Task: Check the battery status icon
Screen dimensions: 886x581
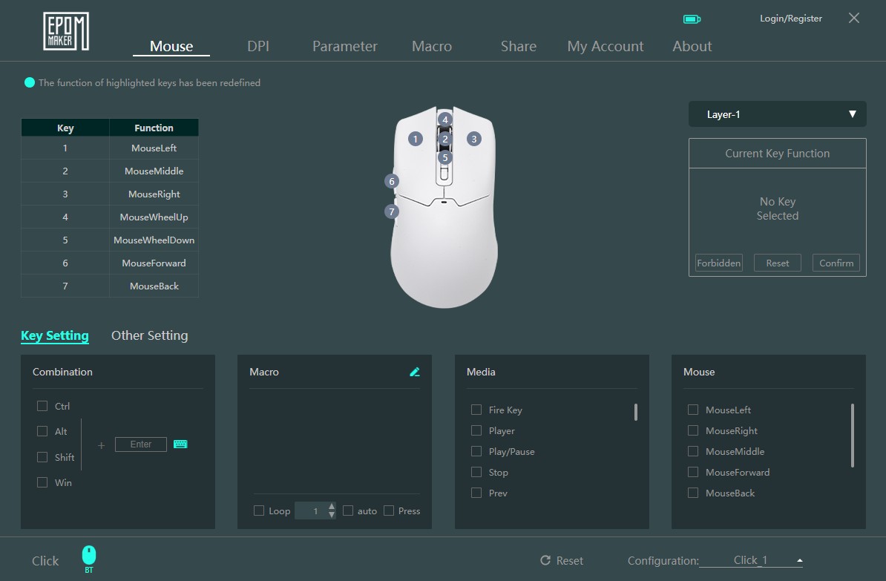Action: [x=692, y=19]
